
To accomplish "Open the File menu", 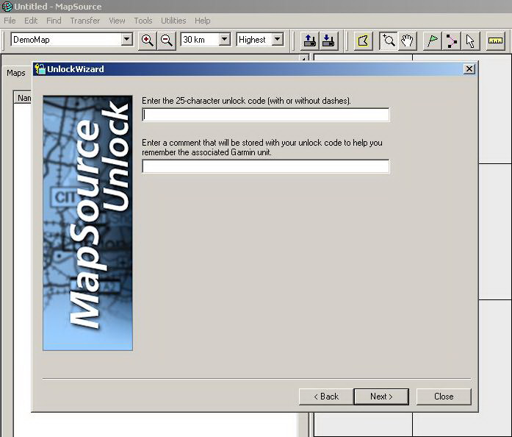I will pyautogui.click(x=10, y=21).
